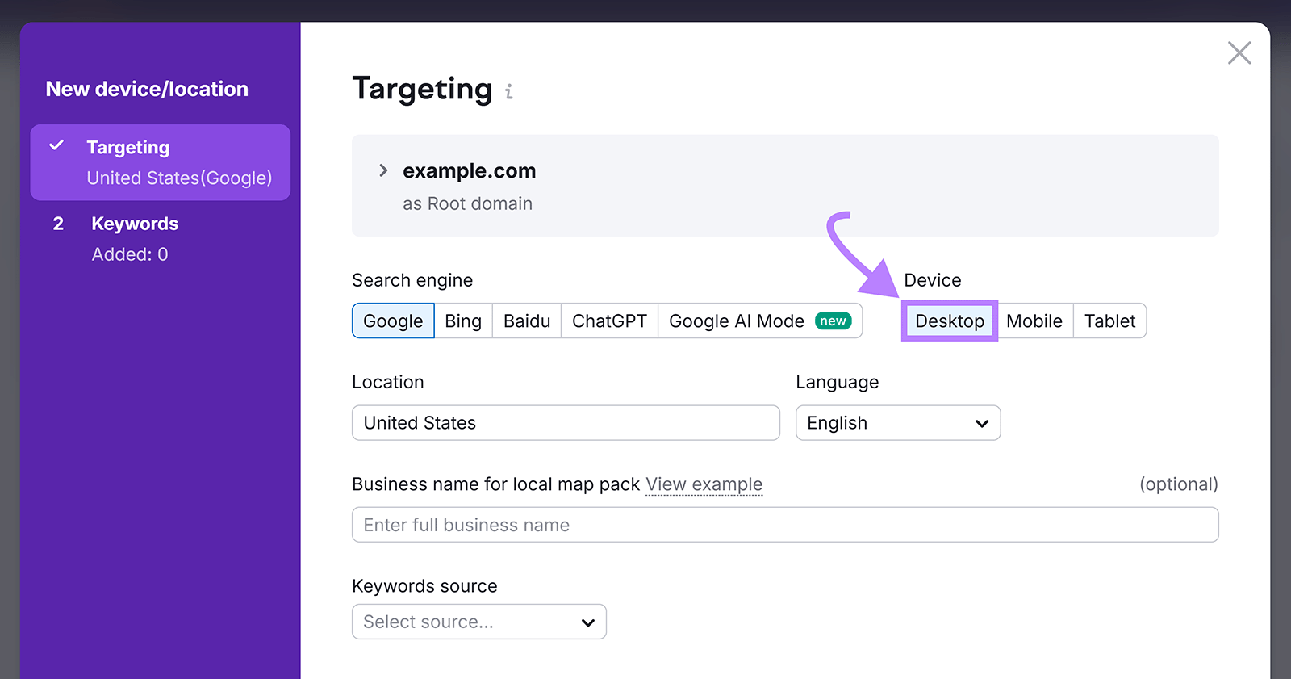This screenshot has width=1291, height=679.
Task: Open the Language dropdown
Action: (x=897, y=423)
